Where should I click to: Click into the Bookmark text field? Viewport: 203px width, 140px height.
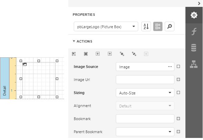click(145, 119)
